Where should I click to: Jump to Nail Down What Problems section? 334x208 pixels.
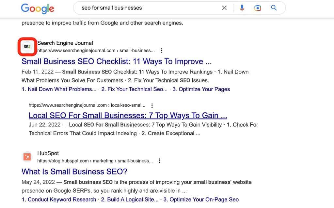(x=59, y=89)
